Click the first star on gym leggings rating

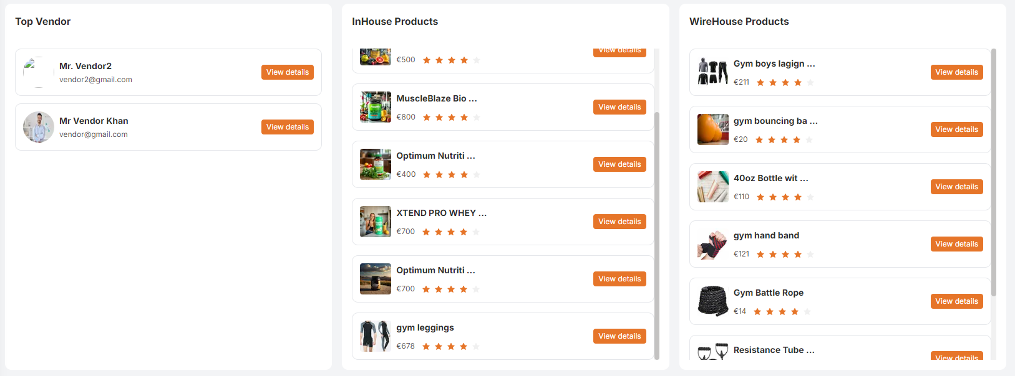(x=426, y=347)
